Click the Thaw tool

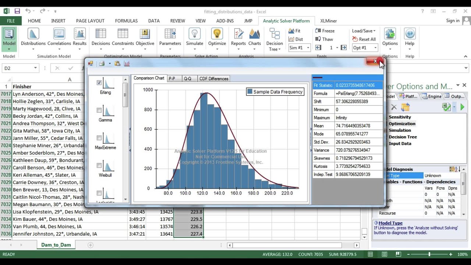(x=324, y=39)
